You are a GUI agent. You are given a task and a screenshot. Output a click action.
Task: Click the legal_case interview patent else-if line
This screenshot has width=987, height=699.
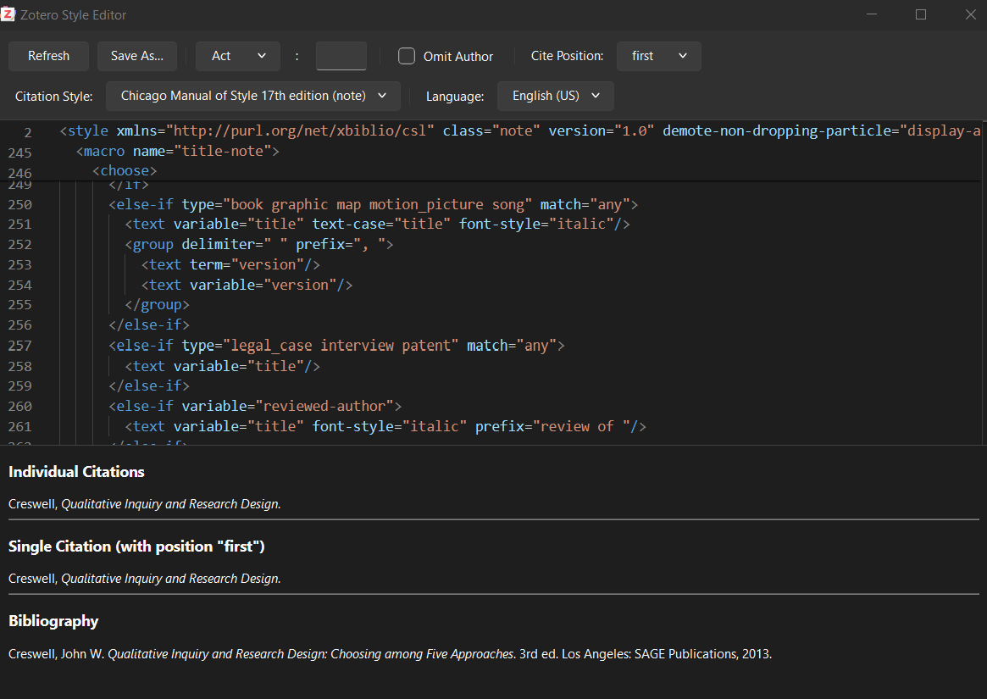[x=336, y=346]
